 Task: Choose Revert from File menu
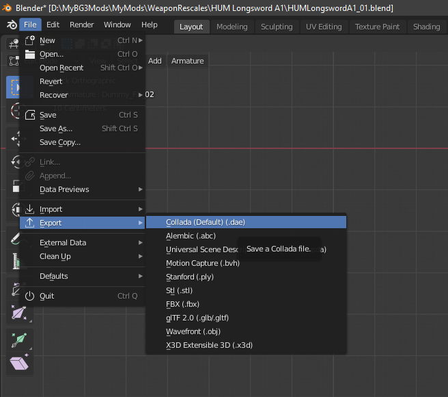pos(82,81)
